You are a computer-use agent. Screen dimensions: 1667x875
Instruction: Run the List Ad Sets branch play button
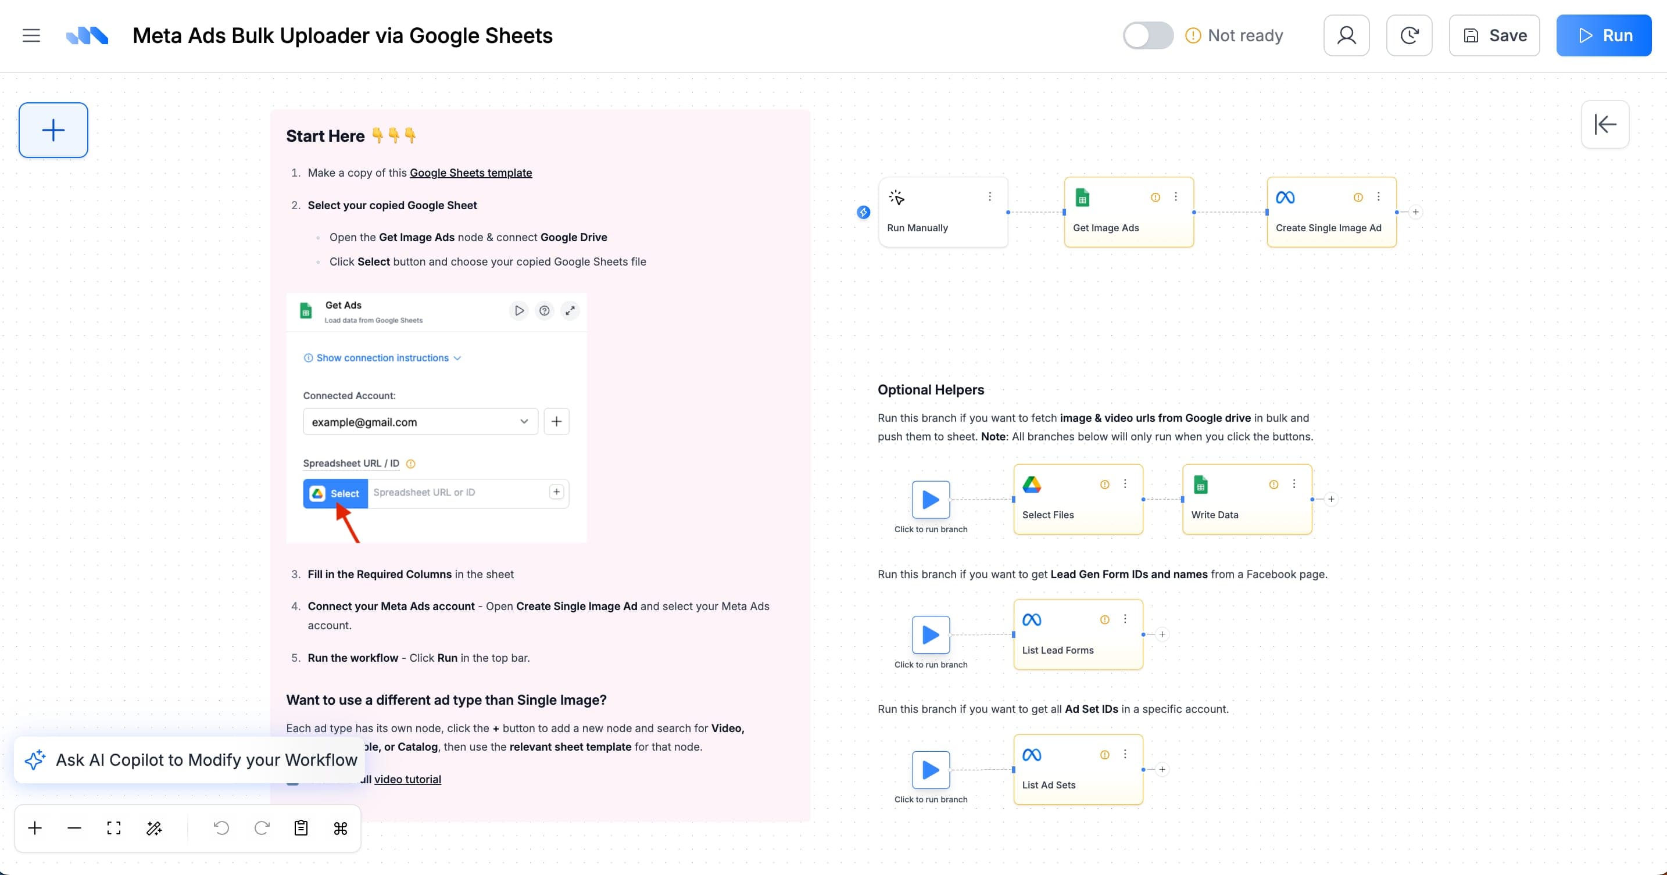click(x=931, y=770)
